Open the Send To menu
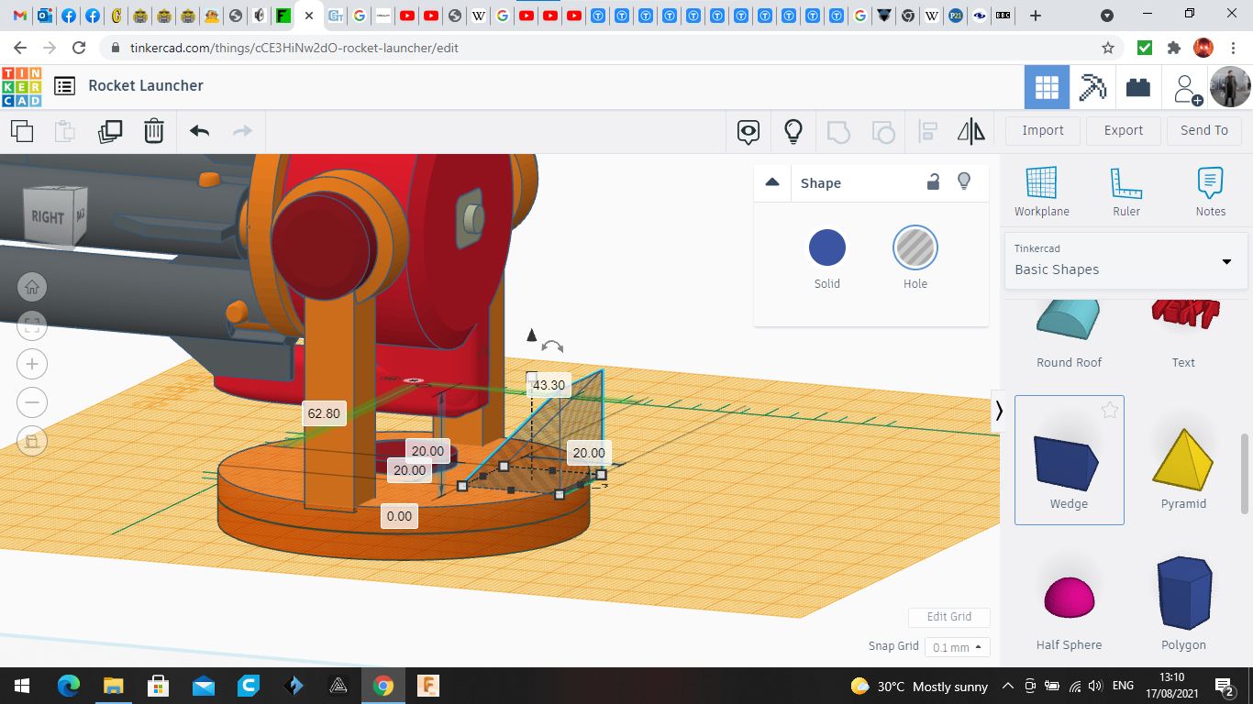1253x704 pixels. (1203, 130)
